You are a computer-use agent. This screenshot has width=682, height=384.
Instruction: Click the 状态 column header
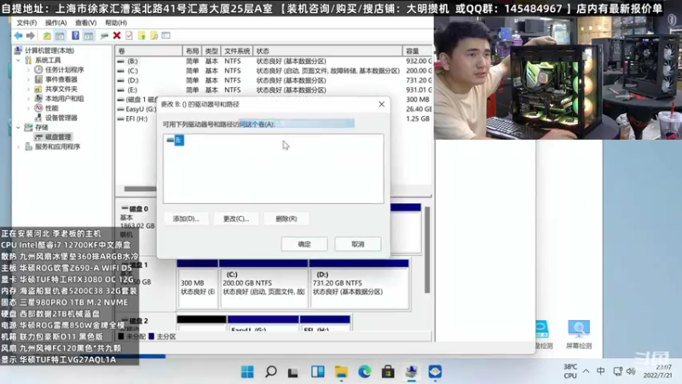tap(327, 51)
